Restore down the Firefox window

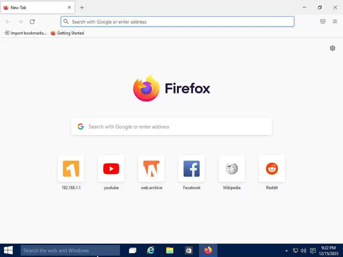[x=320, y=7]
